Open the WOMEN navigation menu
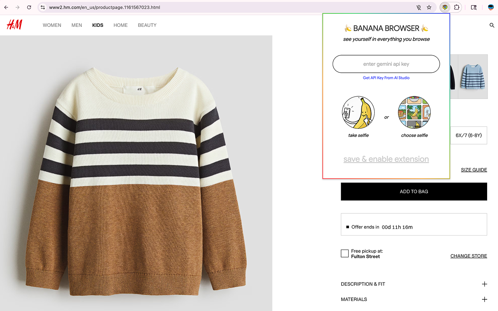The image size is (498, 311). pyautogui.click(x=52, y=25)
